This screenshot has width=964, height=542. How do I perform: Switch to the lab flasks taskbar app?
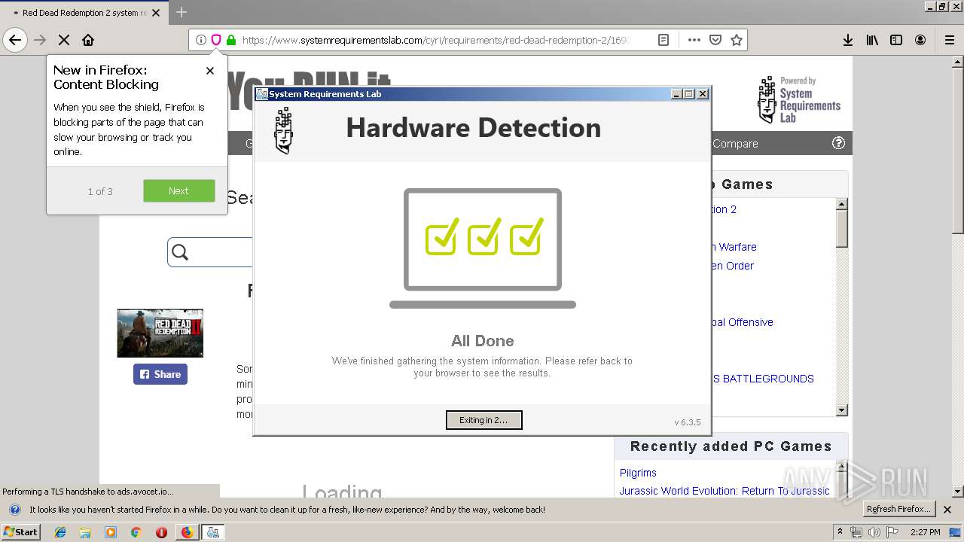click(212, 532)
